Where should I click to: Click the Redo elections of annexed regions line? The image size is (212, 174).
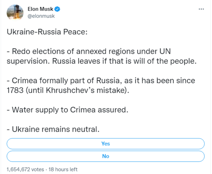(89, 51)
